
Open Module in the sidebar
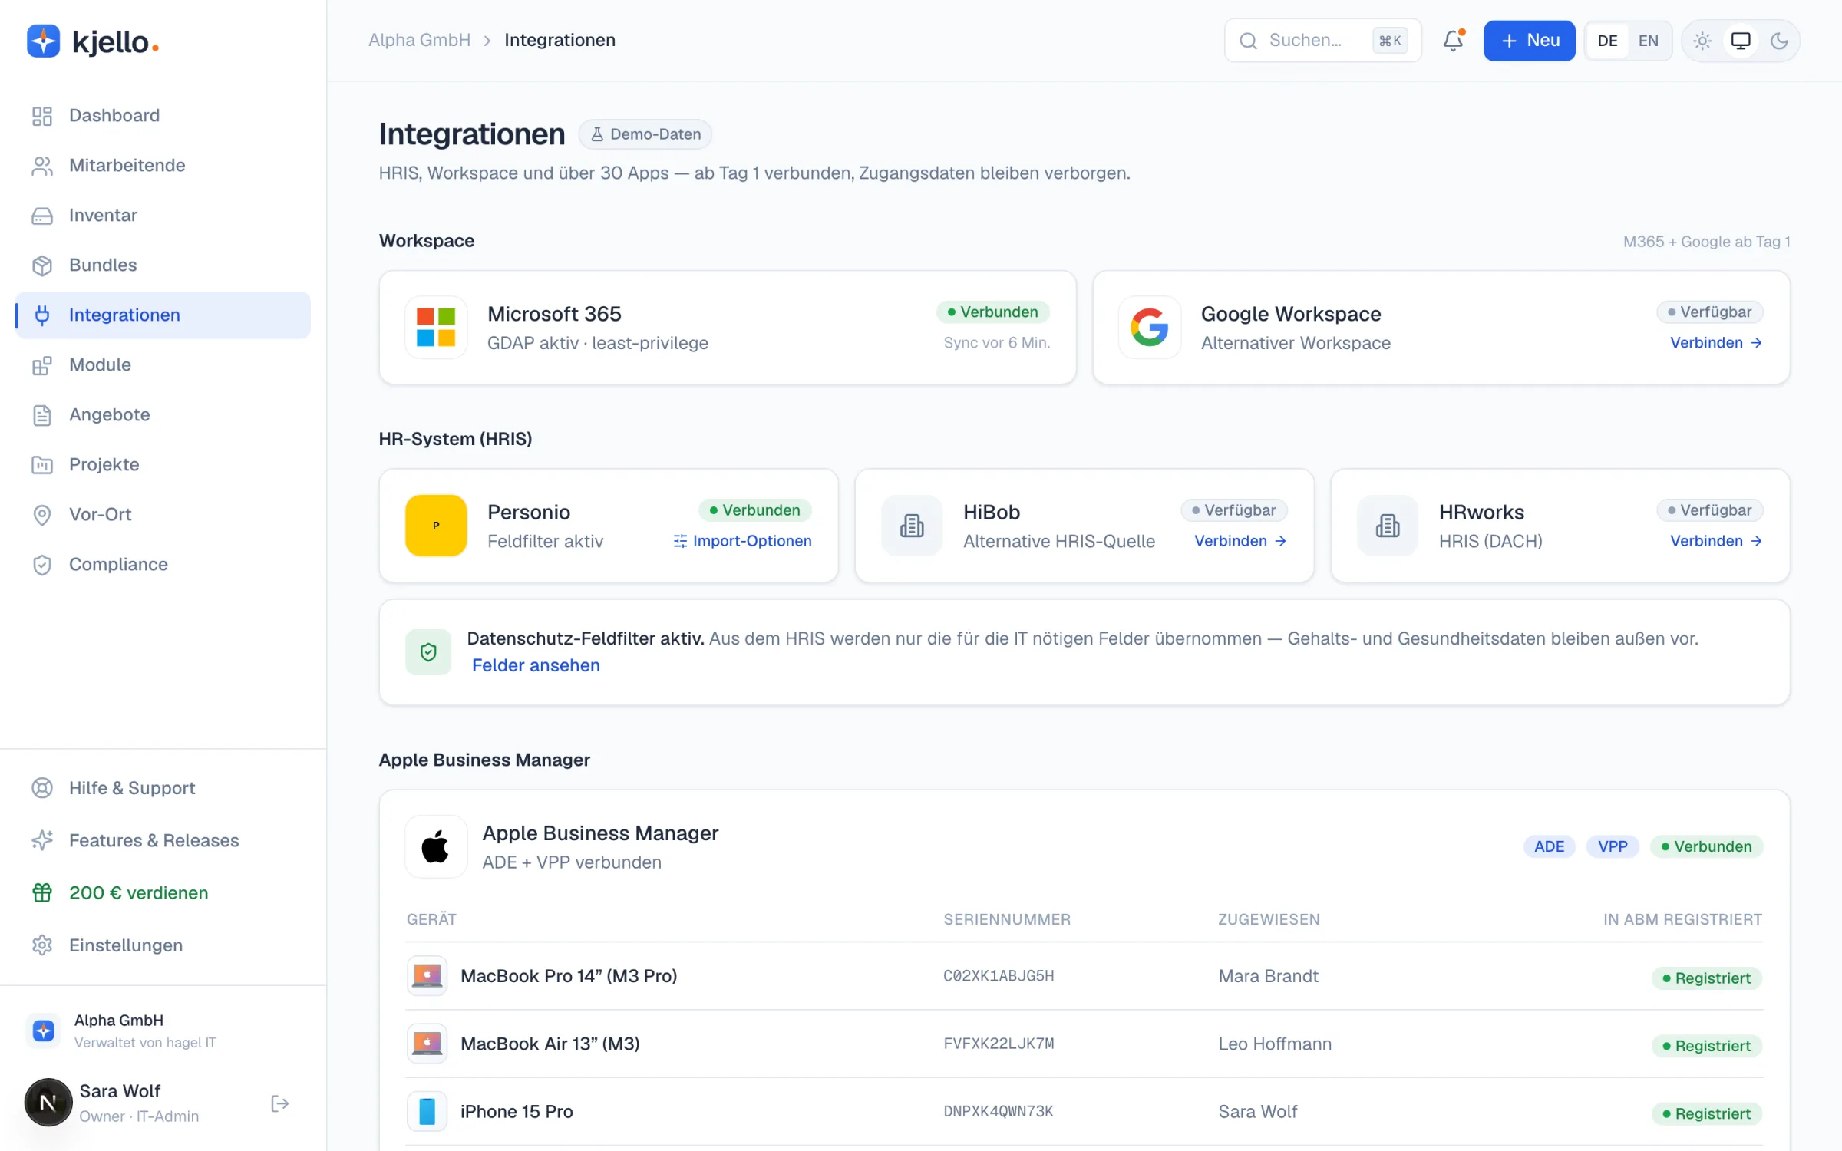(x=163, y=364)
